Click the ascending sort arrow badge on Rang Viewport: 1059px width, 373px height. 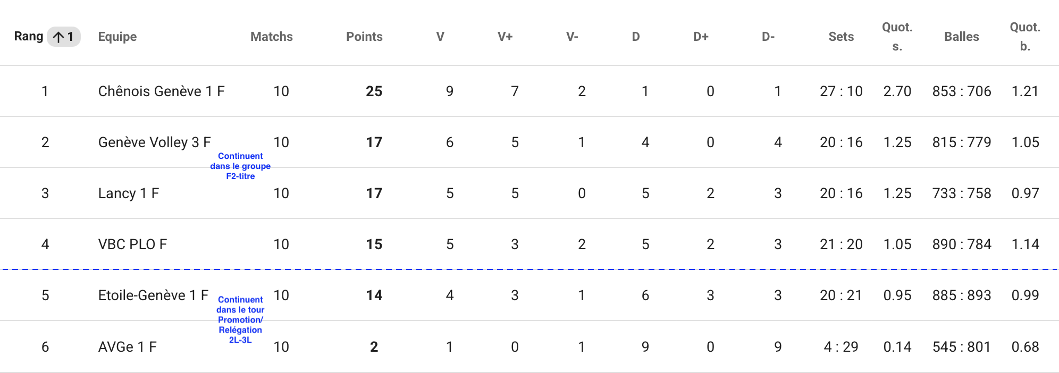point(64,37)
